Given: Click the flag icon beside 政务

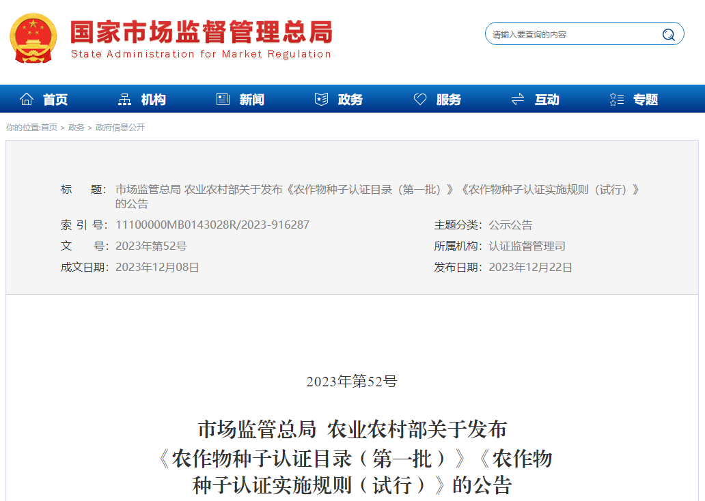Looking at the screenshot, I should pos(320,98).
